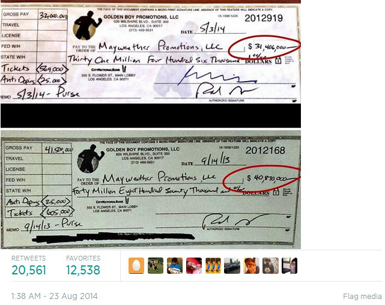Click the circled $31,406,000 amount
The image size is (385, 305).
point(264,48)
